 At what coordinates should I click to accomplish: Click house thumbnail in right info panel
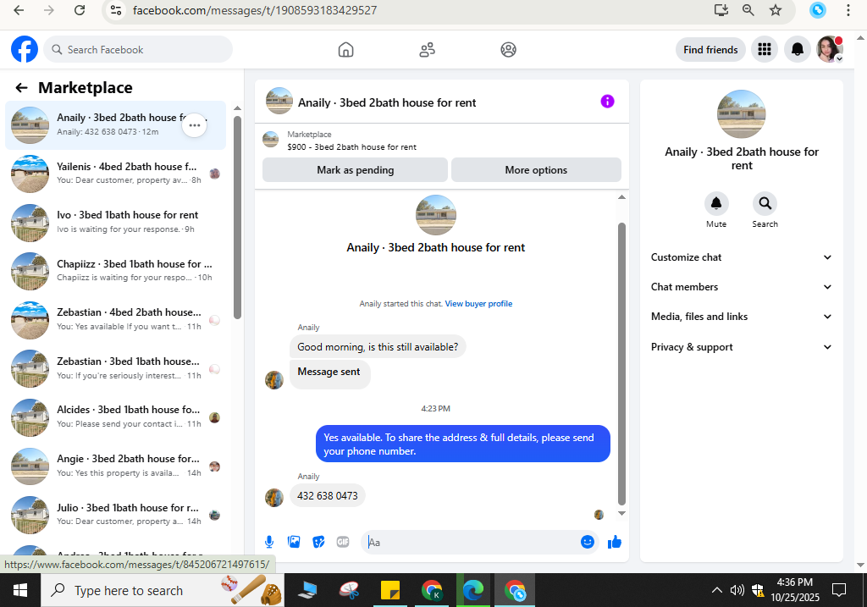741,114
